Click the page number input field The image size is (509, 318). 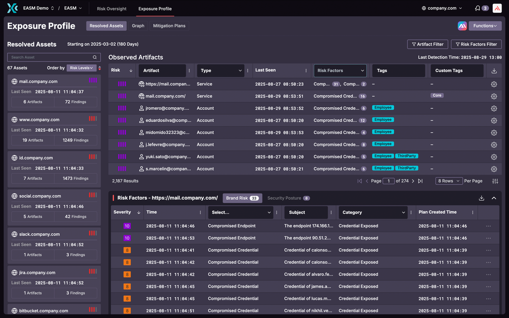pos(388,181)
